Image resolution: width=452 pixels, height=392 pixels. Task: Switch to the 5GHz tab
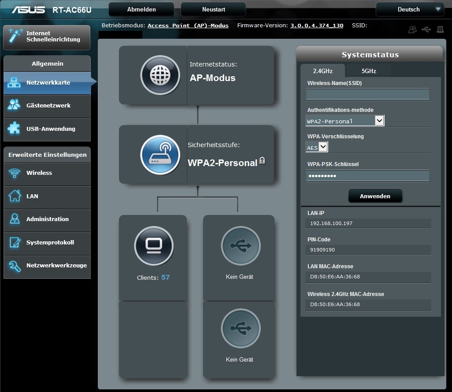(x=369, y=71)
